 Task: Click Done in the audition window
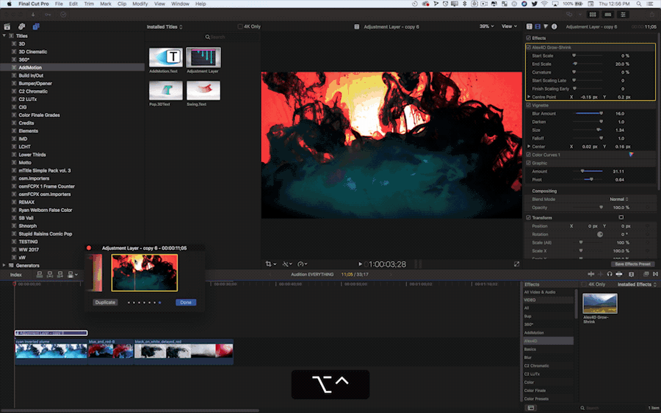pos(186,302)
